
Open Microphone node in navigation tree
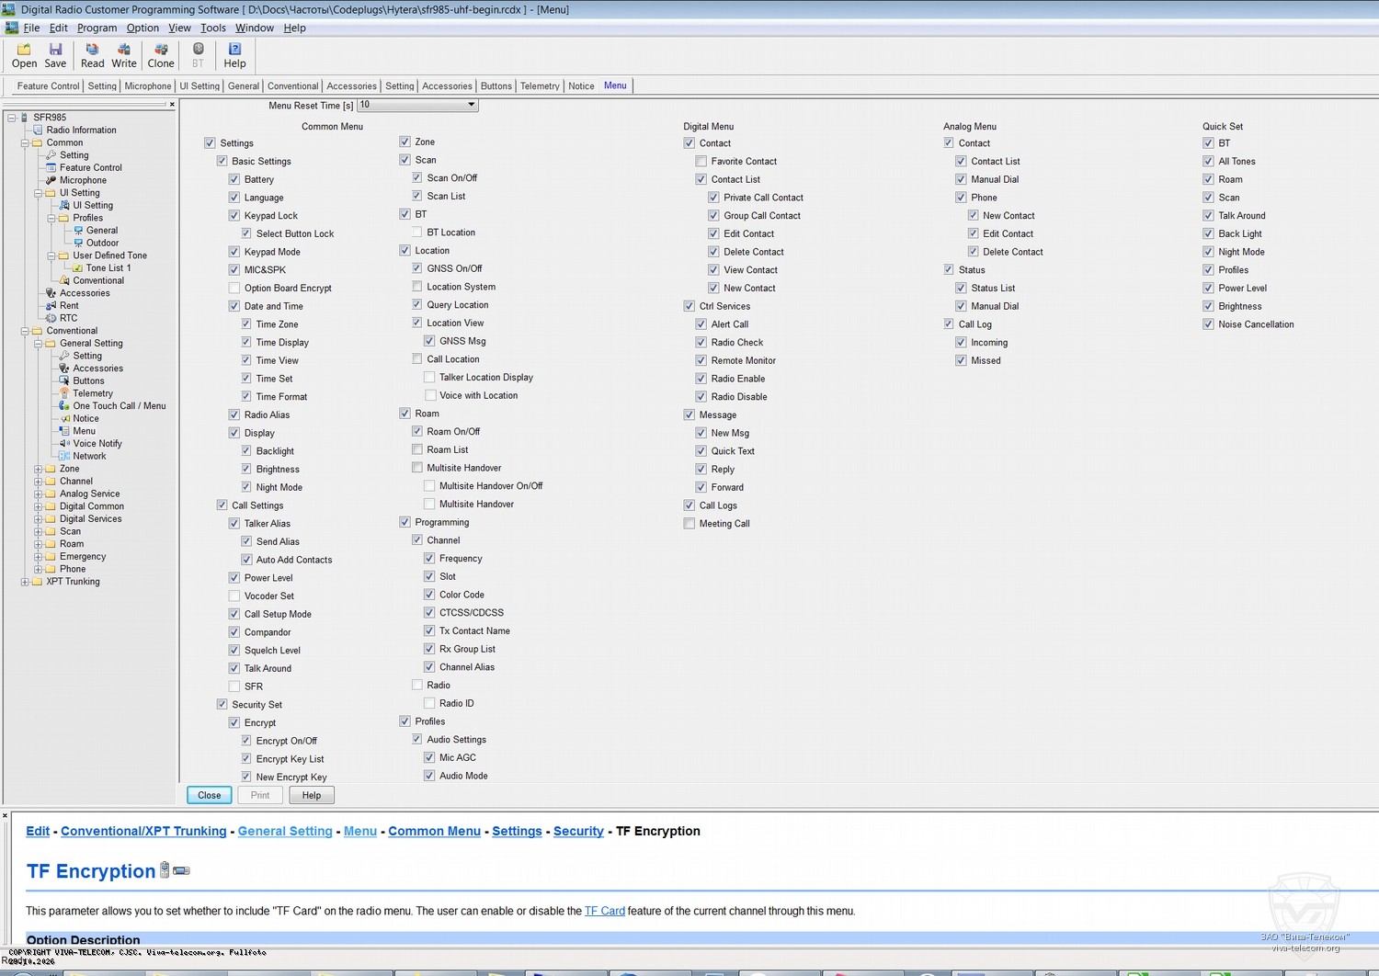click(83, 180)
